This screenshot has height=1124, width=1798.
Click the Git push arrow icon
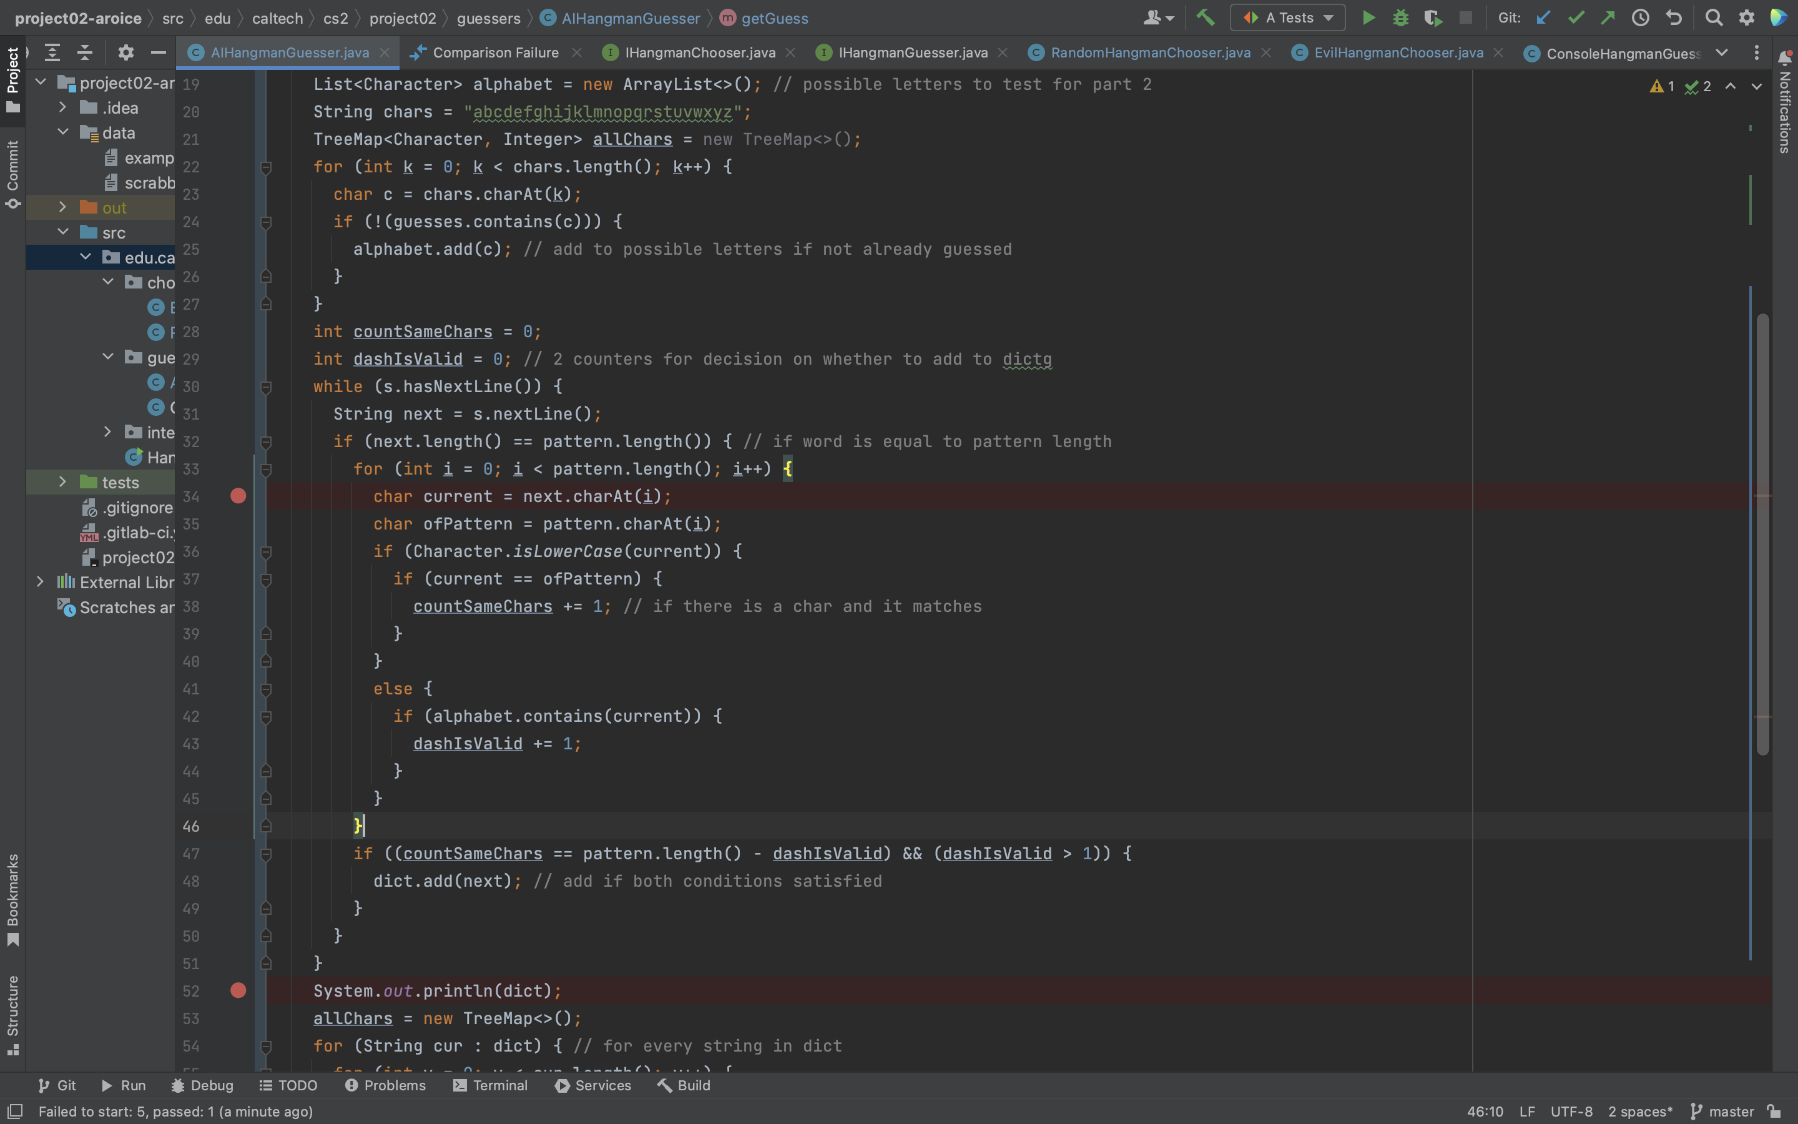pyautogui.click(x=1608, y=18)
